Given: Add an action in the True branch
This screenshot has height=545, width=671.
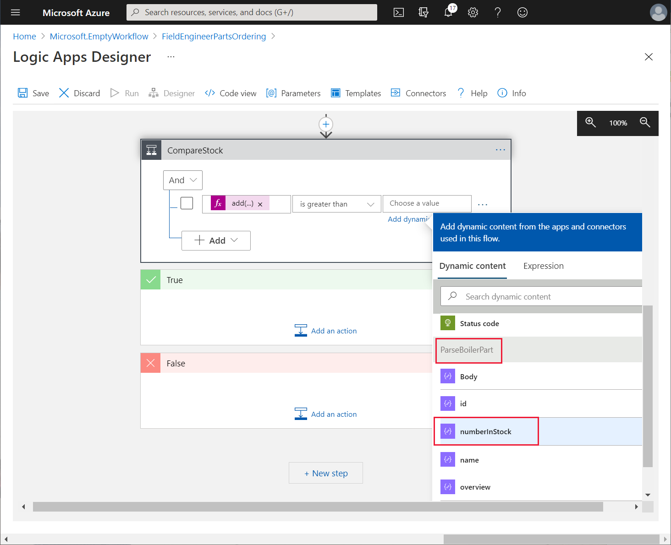Looking at the screenshot, I should coord(325,331).
